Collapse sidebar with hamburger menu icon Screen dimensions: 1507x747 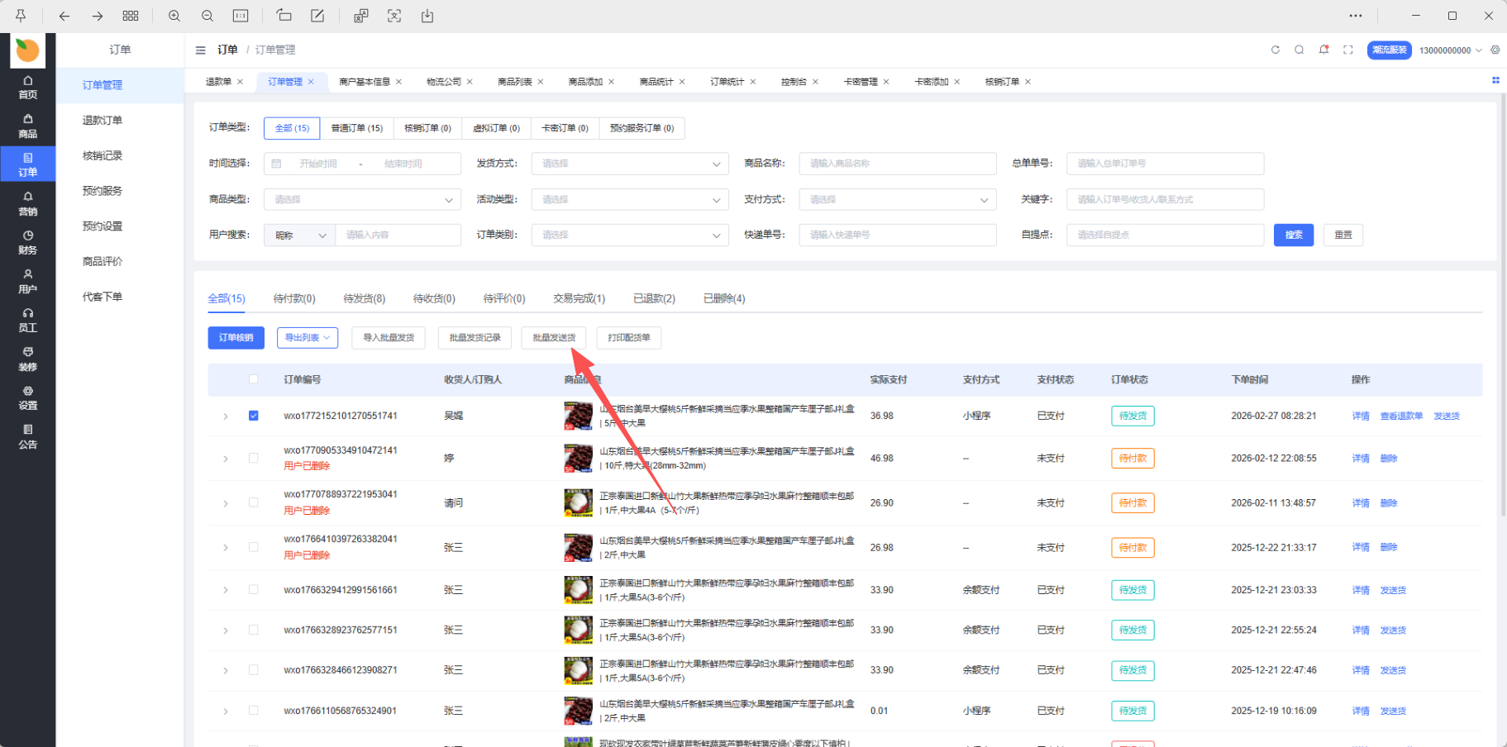[x=200, y=50]
